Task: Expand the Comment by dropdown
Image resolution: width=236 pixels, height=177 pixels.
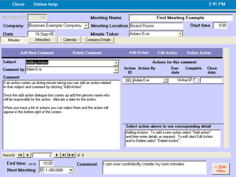Action: 116,70
